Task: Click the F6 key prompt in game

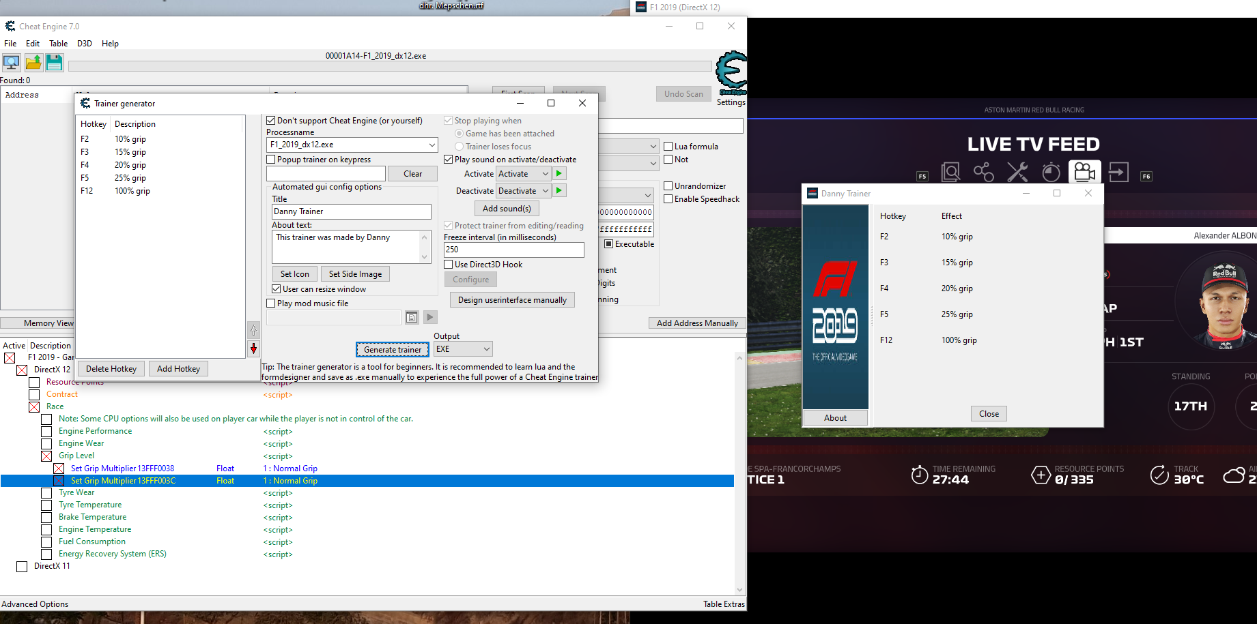Action: point(1146,177)
